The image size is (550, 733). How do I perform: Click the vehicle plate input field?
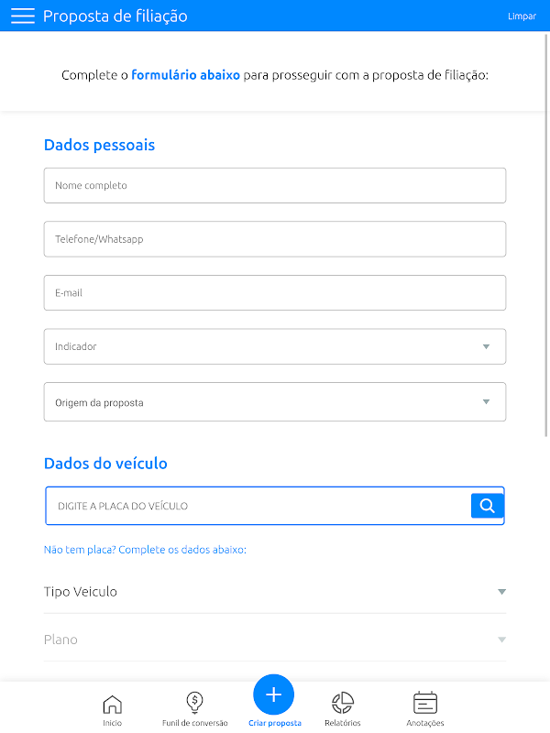tap(257, 506)
